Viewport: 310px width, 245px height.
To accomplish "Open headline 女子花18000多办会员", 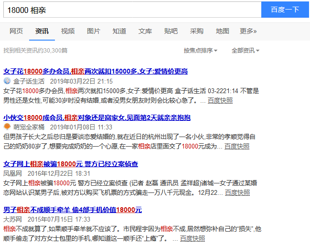I will (96, 71).
